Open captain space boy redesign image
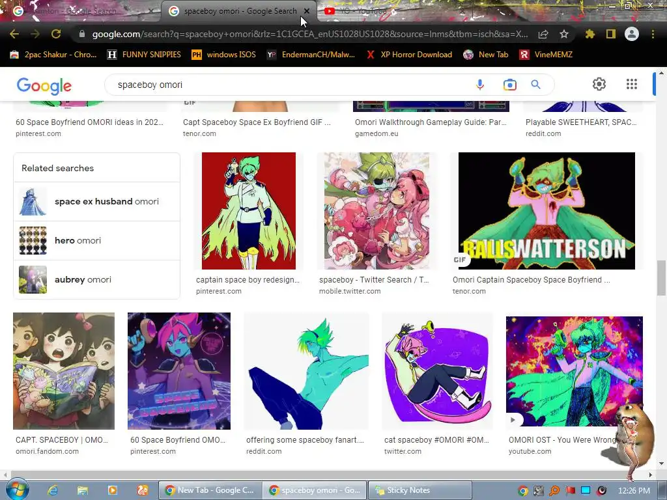The image size is (667, 500). [248, 211]
